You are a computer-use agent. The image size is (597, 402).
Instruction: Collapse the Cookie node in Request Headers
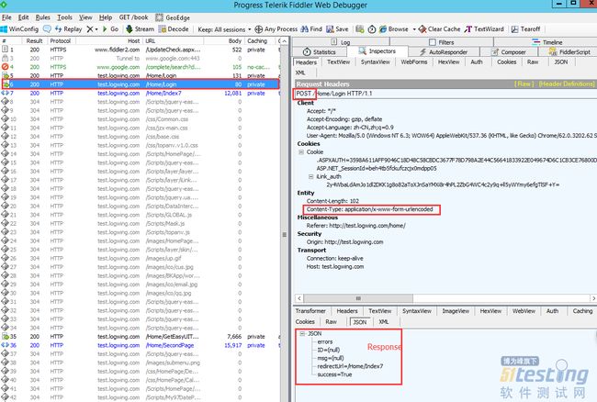click(x=301, y=152)
